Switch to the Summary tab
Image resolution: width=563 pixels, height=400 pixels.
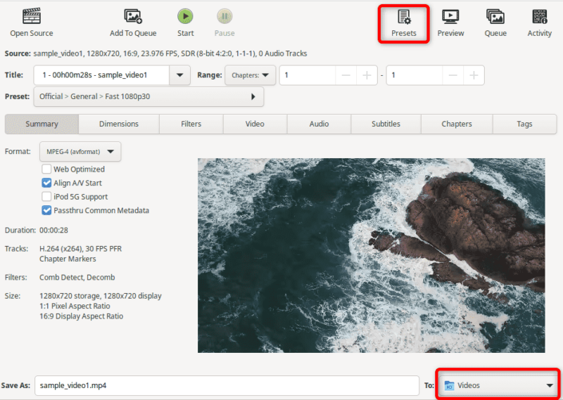[42, 124]
